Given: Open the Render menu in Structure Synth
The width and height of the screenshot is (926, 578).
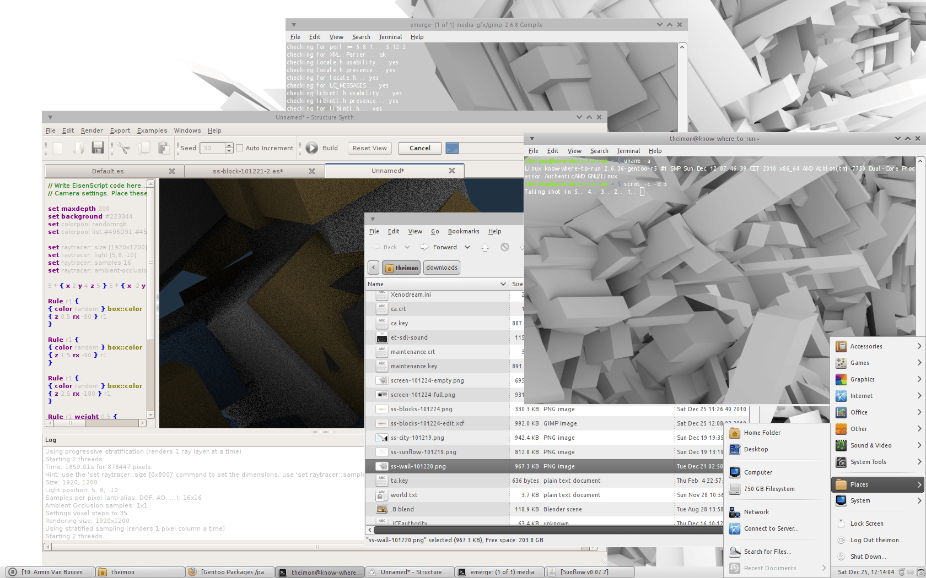Looking at the screenshot, I should (x=92, y=130).
